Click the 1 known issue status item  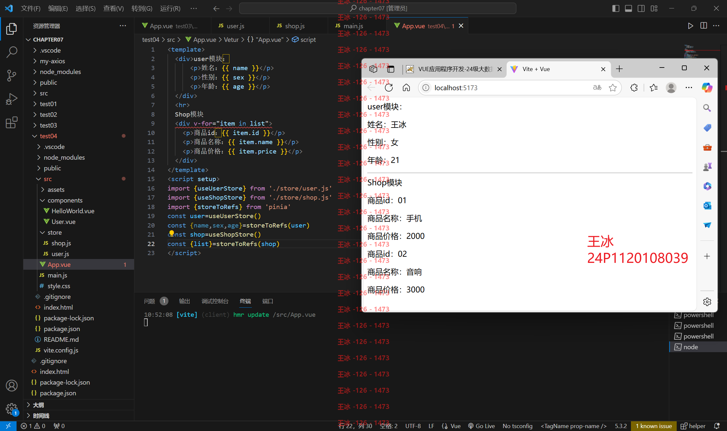(654, 426)
